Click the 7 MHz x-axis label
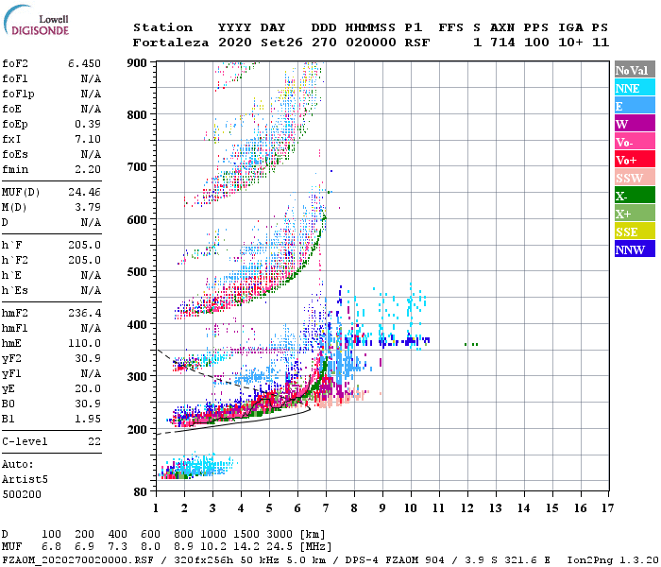This screenshot has height=567, width=661. [326, 508]
